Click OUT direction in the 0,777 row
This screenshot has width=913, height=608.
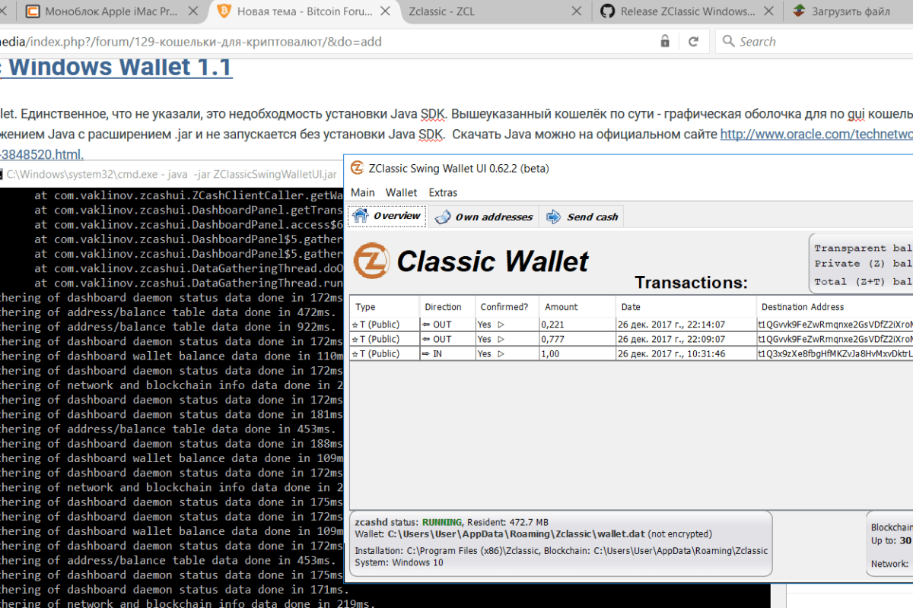coord(447,339)
